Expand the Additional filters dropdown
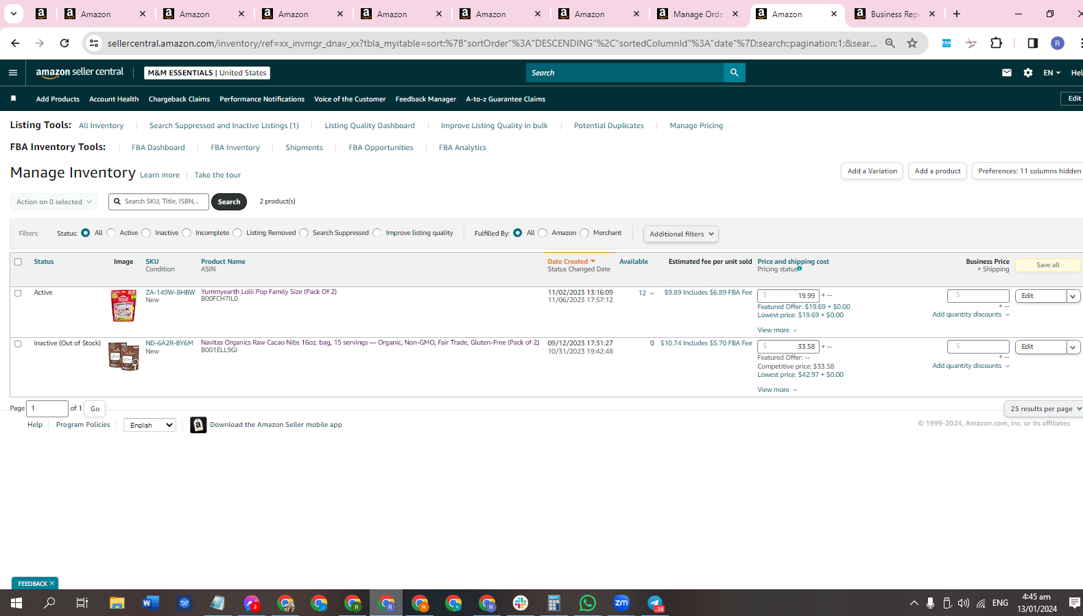1083x616 pixels. click(x=680, y=234)
